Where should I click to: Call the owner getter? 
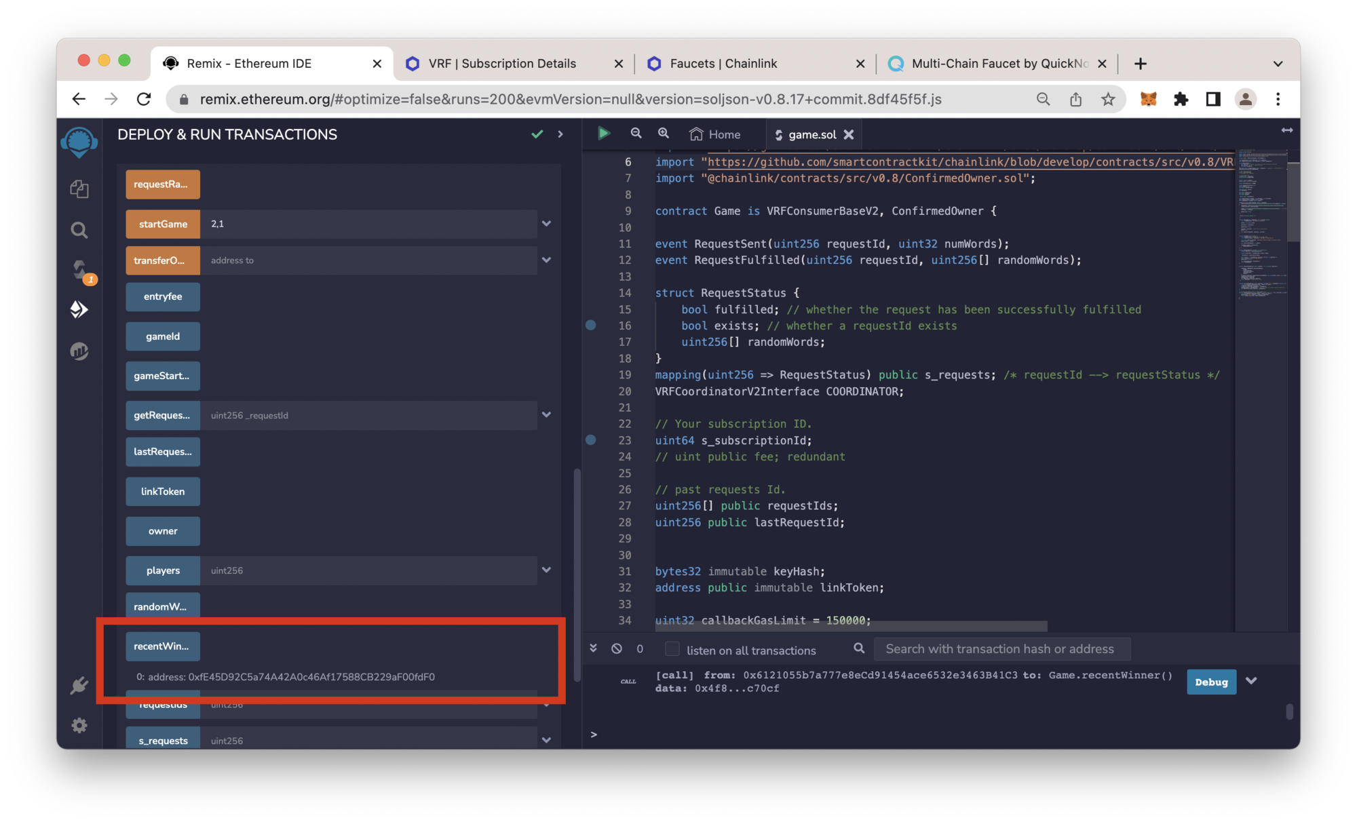[163, 531]
